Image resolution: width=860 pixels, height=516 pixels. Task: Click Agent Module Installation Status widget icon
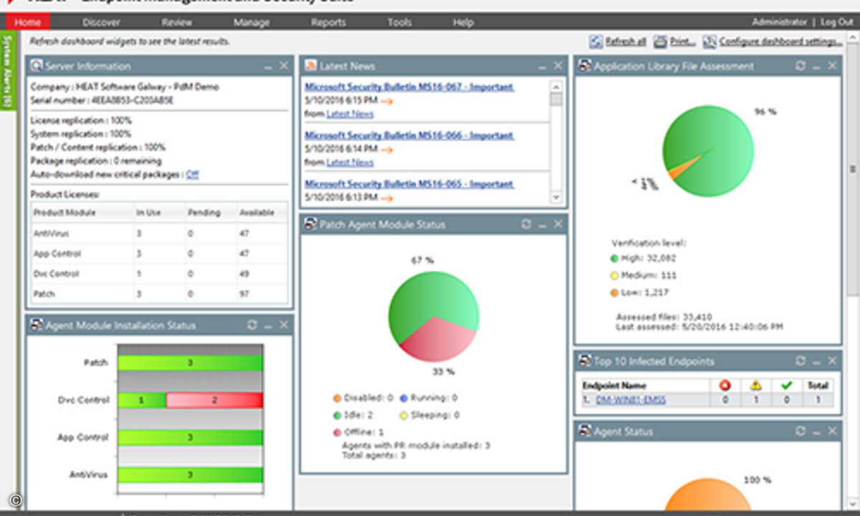tap(37, 325)
